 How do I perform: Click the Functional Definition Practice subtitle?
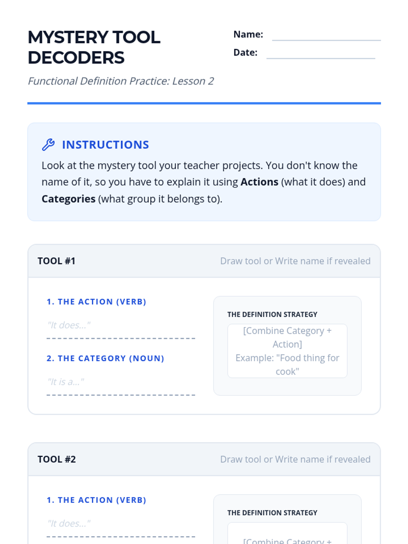(121, 81)
